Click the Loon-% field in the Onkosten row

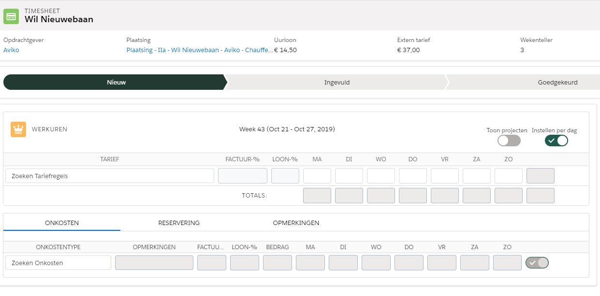point(245,263)
